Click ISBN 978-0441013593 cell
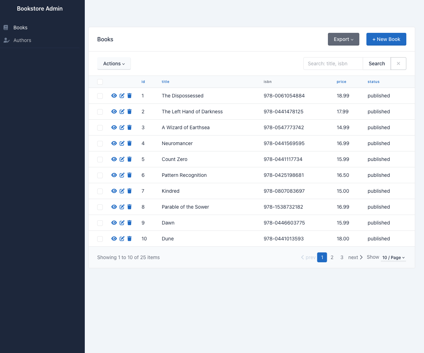This screenshot has height=353, width=424. click(284, 239)
